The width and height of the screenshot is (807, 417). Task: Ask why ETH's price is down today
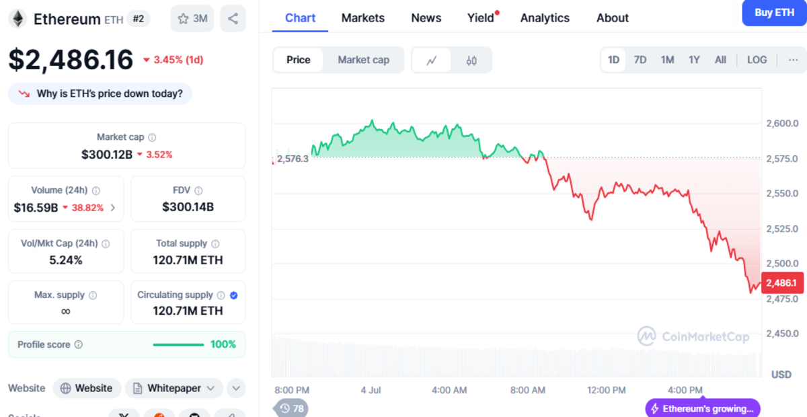100,93
